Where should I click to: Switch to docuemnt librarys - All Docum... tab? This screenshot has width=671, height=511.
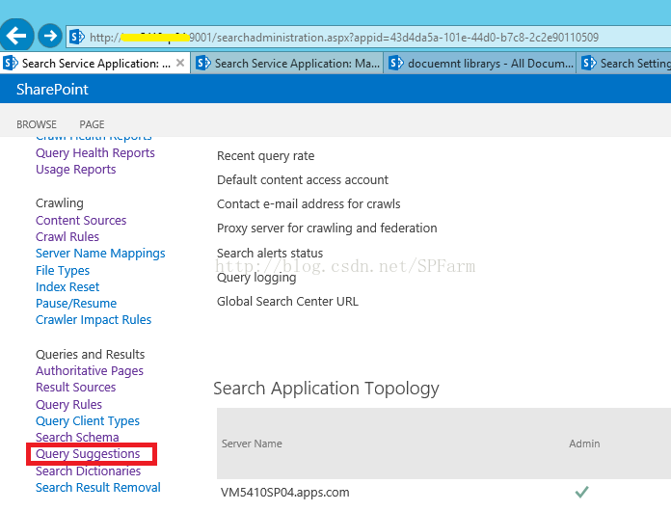[x=480, y=64]
